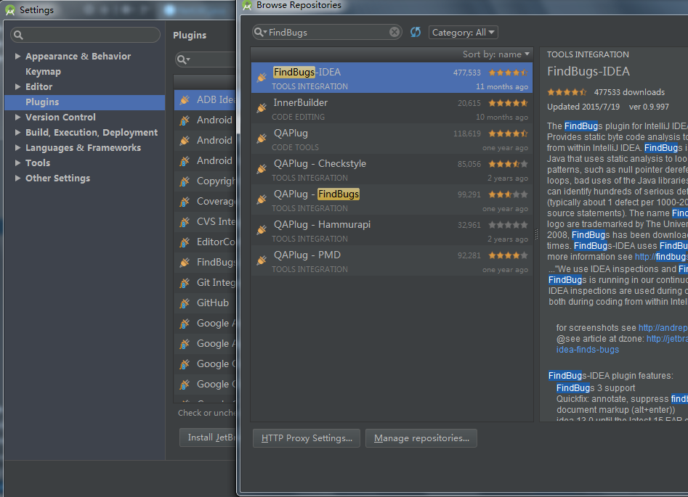
Task: Expand the Editor tree node
Action: pyautogui.click(x=17, y=87)
